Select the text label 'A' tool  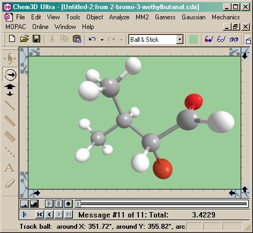[x=10, y=168]
